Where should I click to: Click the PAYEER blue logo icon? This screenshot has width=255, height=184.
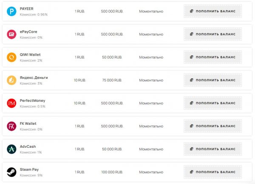[11, 11]
